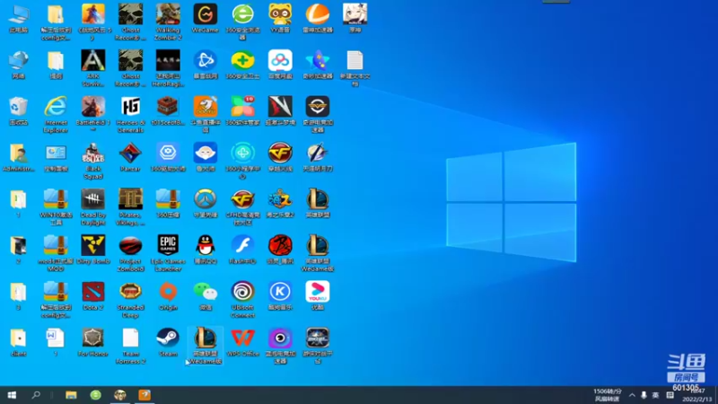Open taskbar search magnifier
The width and height of the screenshot is (718, 404).
coord(36,395)
